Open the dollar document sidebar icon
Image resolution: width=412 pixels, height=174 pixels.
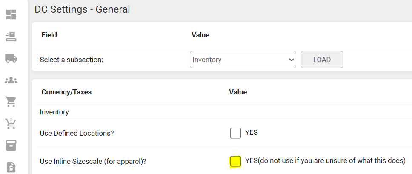(11, 167)
